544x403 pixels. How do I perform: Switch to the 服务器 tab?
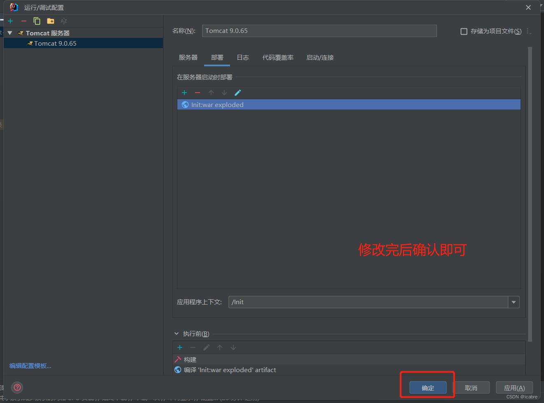click(x=188, y=58)
